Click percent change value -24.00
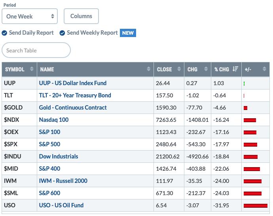273x216 pixels. tap(221, 181)
